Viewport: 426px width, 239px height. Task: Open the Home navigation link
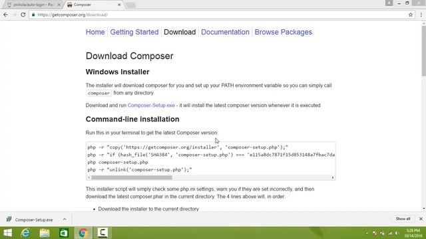(x=95, y=32)
